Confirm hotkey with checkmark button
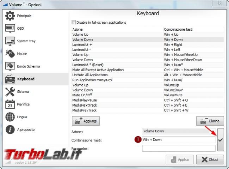This screenshot has height=169, width=229. pyautogui.click(x=221, y=140)
